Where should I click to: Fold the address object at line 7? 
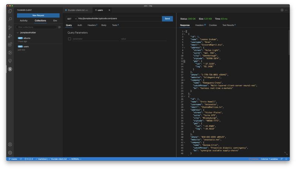pos(184,48)
